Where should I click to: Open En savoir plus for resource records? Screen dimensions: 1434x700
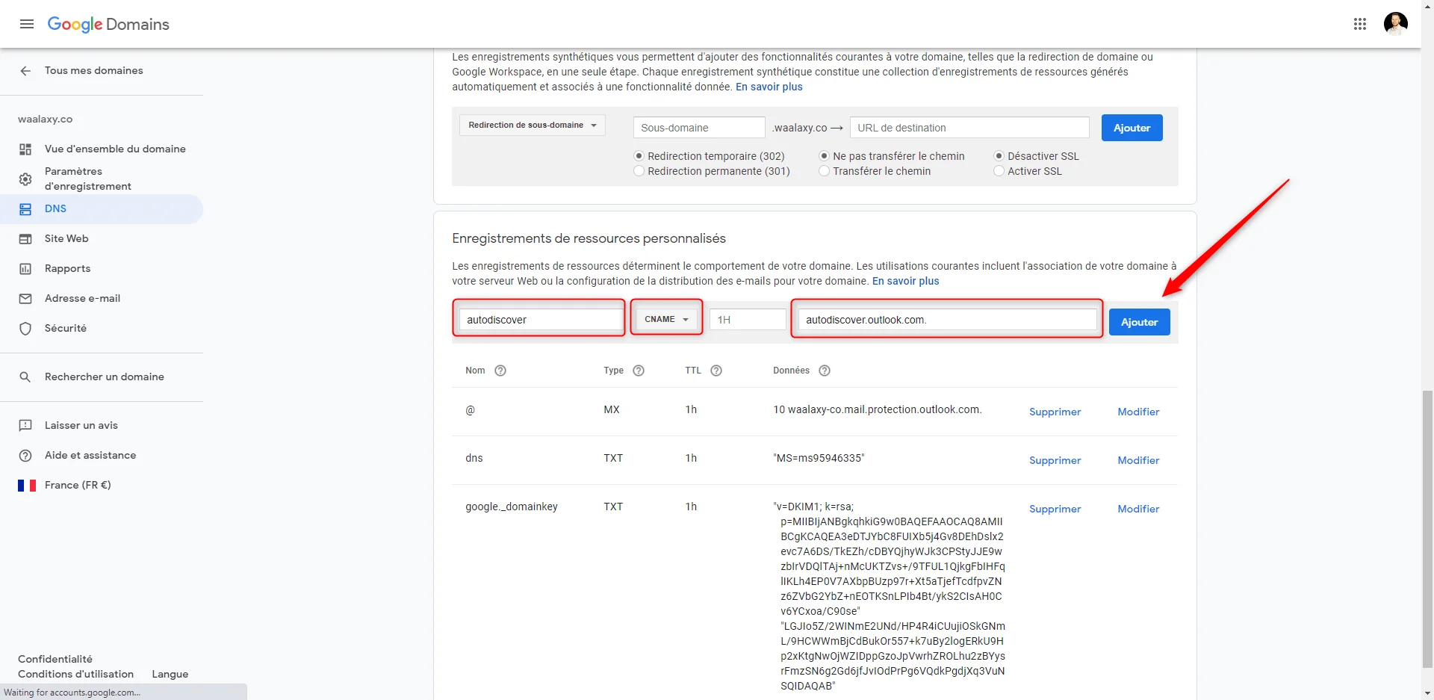(x=906, y=281)
